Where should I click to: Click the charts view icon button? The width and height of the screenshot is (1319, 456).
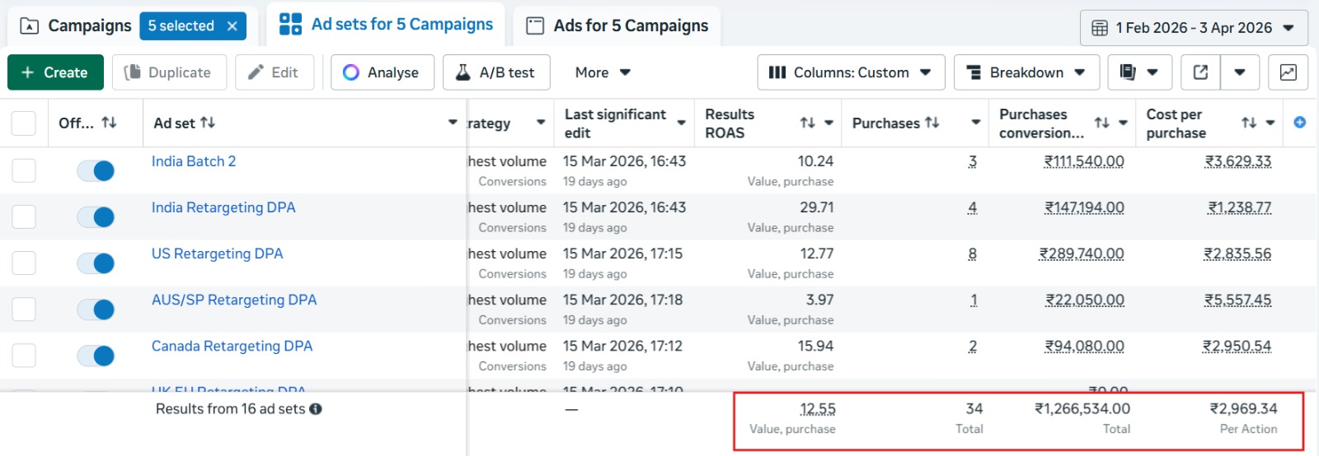[x=1288, y=72]
